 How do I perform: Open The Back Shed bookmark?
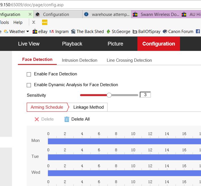coord(87,32)
